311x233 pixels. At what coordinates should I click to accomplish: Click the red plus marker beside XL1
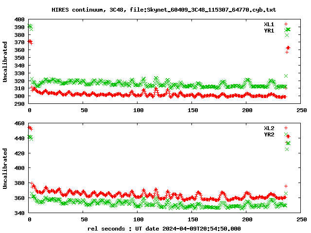[x=286, y=24]
